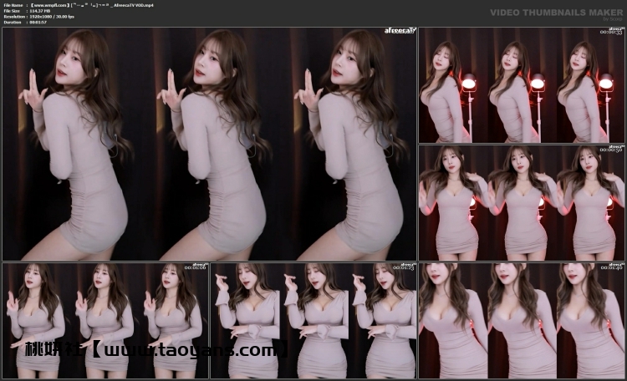The width and height of the screenshot is (627, 381).
Task: Select the thumbnail timestamped 00:00:50
Action: point(522,203)
